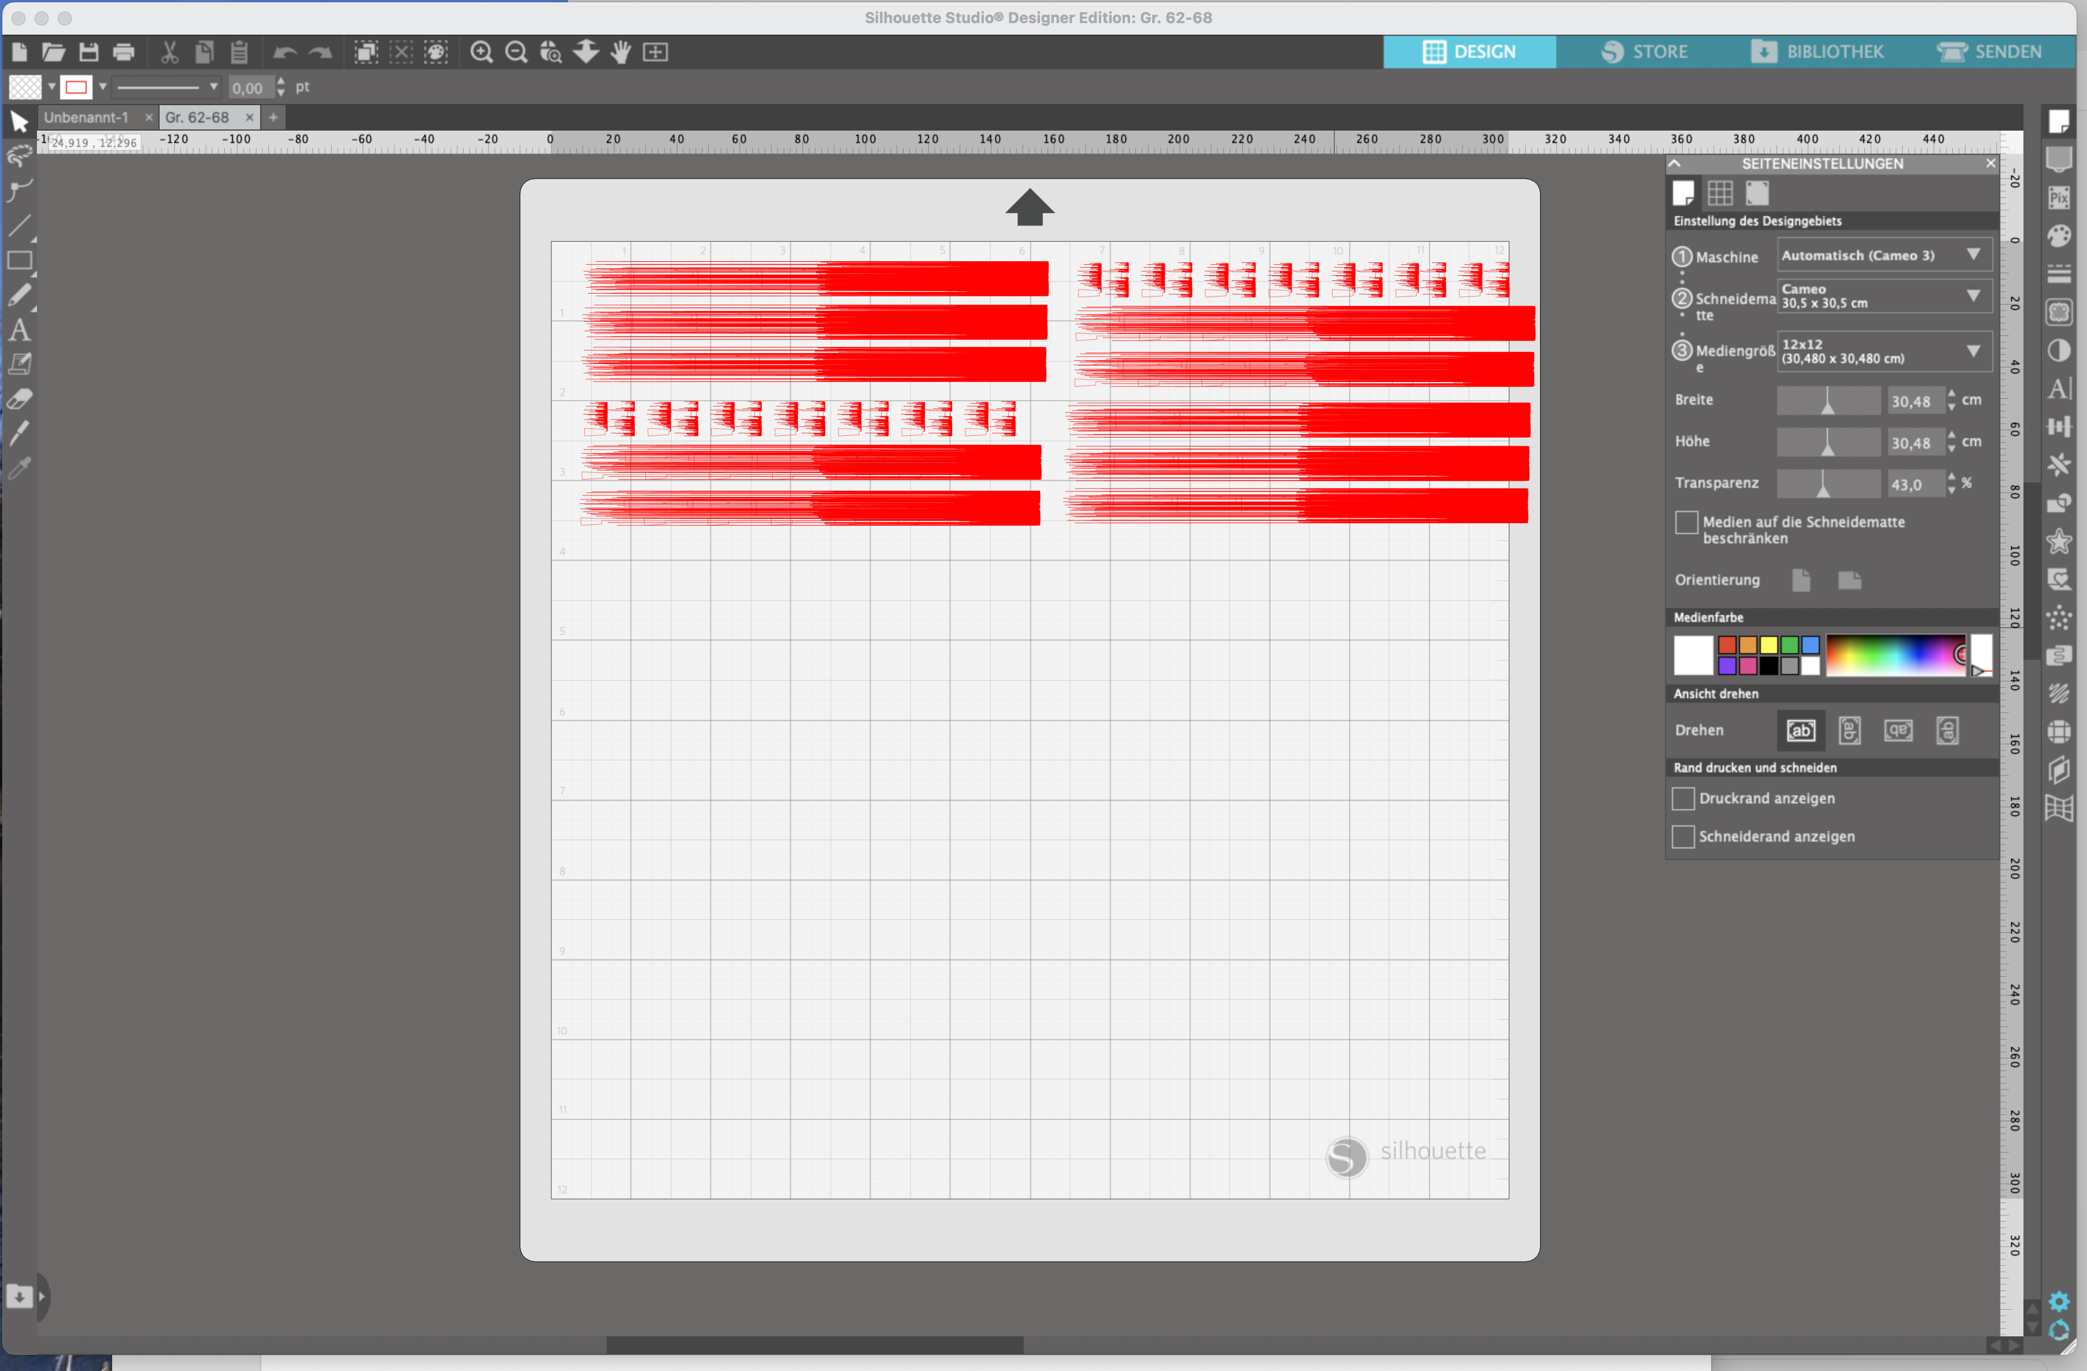The height and width of the screenshot is (1371, 2087).
Task: Click the Zoom In magnifier icon
Action: (x=482, y=53)
